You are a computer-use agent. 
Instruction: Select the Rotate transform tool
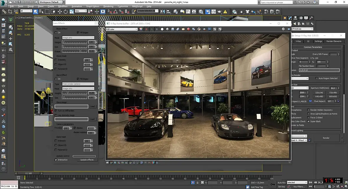pos(65,12)
